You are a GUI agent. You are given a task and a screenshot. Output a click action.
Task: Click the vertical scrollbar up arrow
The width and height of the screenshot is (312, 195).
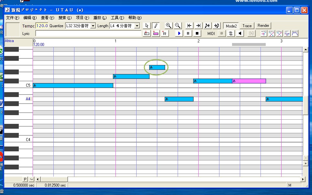point(306,49)
